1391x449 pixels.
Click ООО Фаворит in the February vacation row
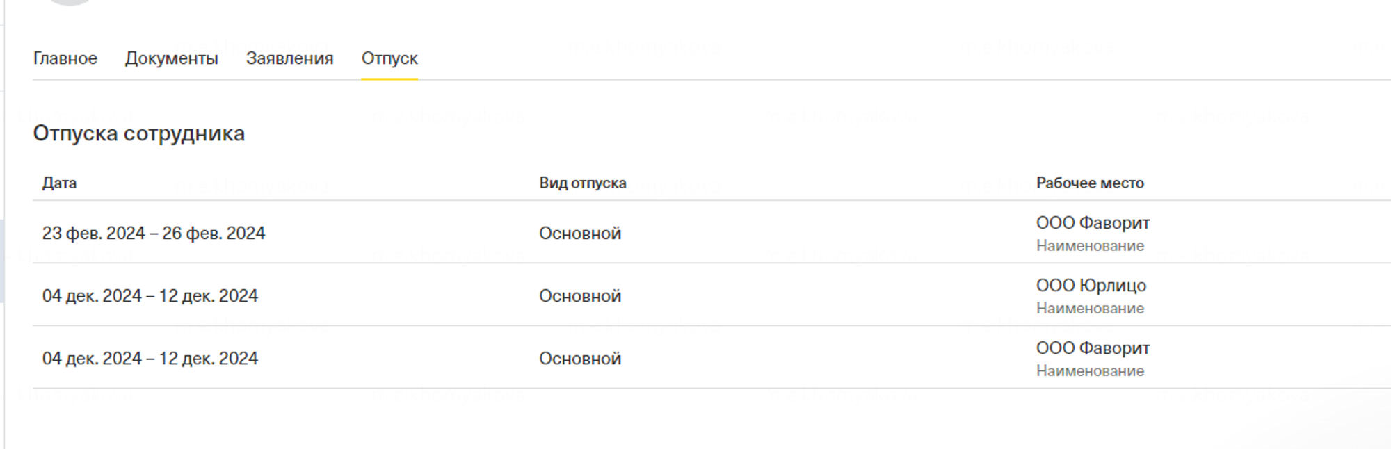(1093, 223)
